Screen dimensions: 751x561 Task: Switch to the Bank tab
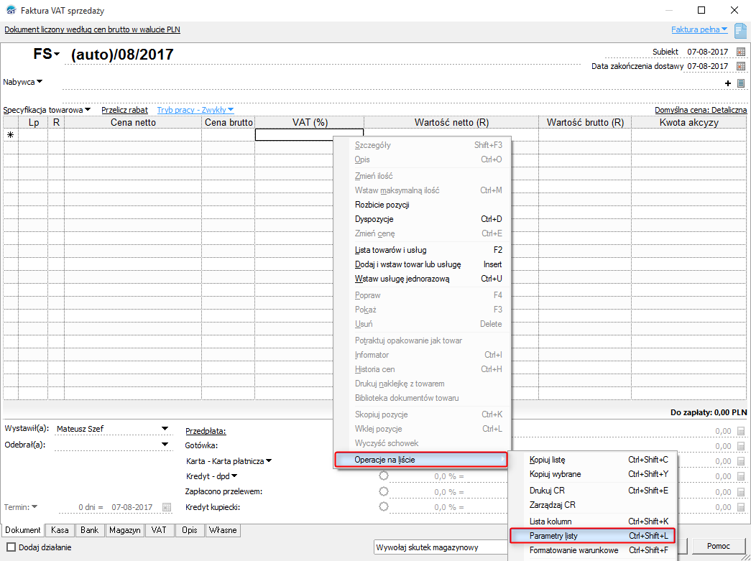pos(90,530)
